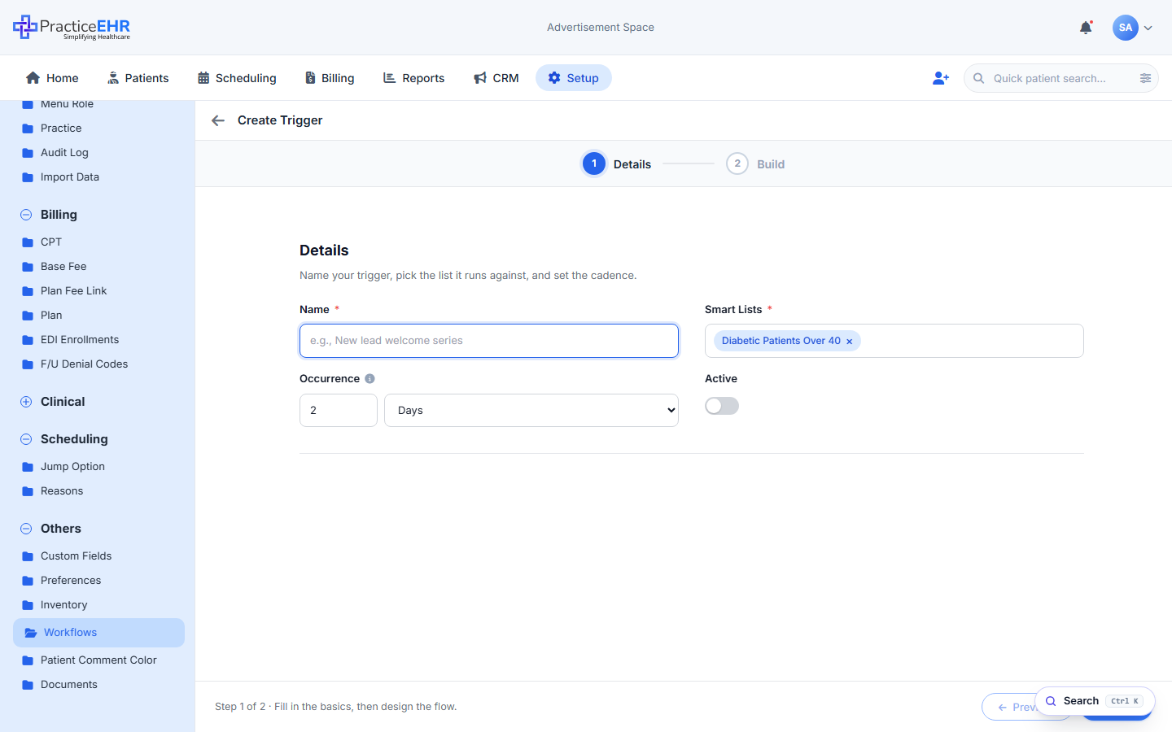Image resolution: width=1172 pixels, height=732 pixels.
Task: Show Occurrence info tooltip icon
Action: coord(370,379)
